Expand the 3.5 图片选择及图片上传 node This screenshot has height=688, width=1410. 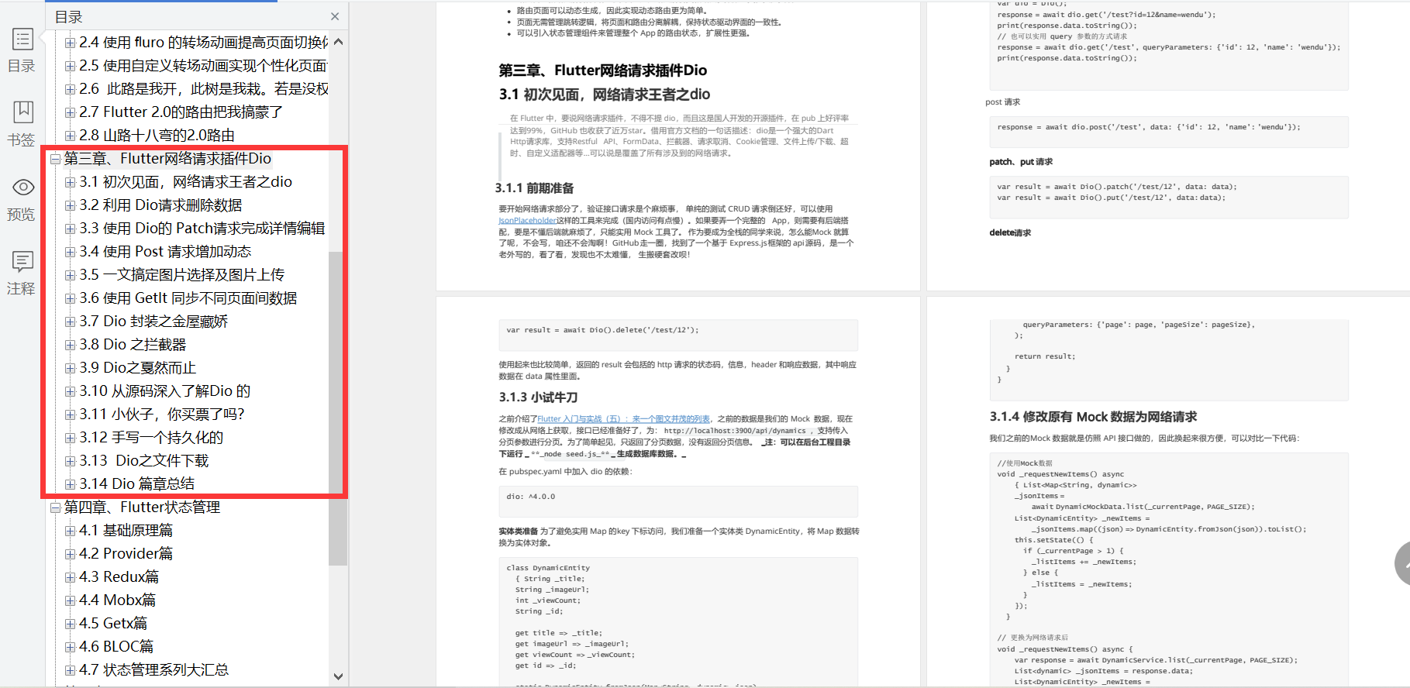pos(71,276)
